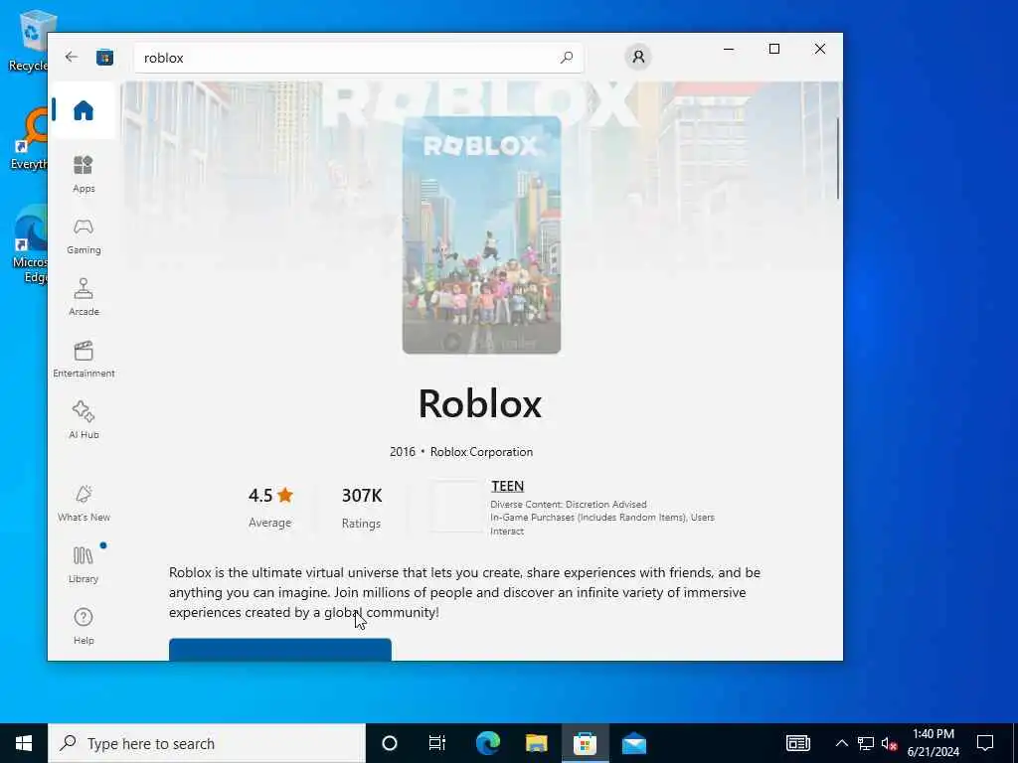The width and height of the screenshot is (1018, 763).
Task: Open the Library section
Action: click(x=84, y=564)
